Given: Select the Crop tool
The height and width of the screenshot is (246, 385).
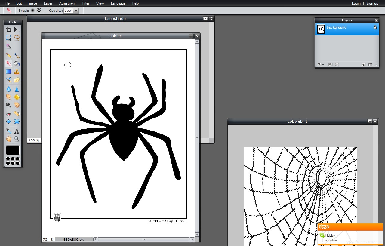Looking at the screenshot, I should point(9,30).
